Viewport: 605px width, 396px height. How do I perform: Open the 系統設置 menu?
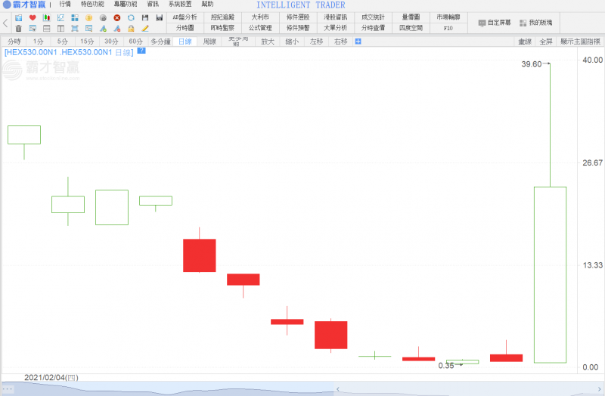(180, 5)
